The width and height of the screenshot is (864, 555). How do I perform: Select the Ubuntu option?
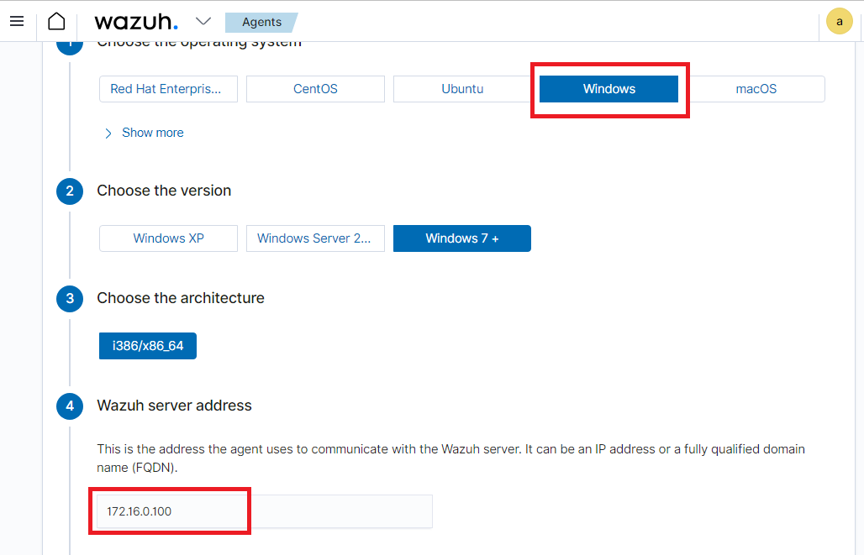[x=462, y=89]
